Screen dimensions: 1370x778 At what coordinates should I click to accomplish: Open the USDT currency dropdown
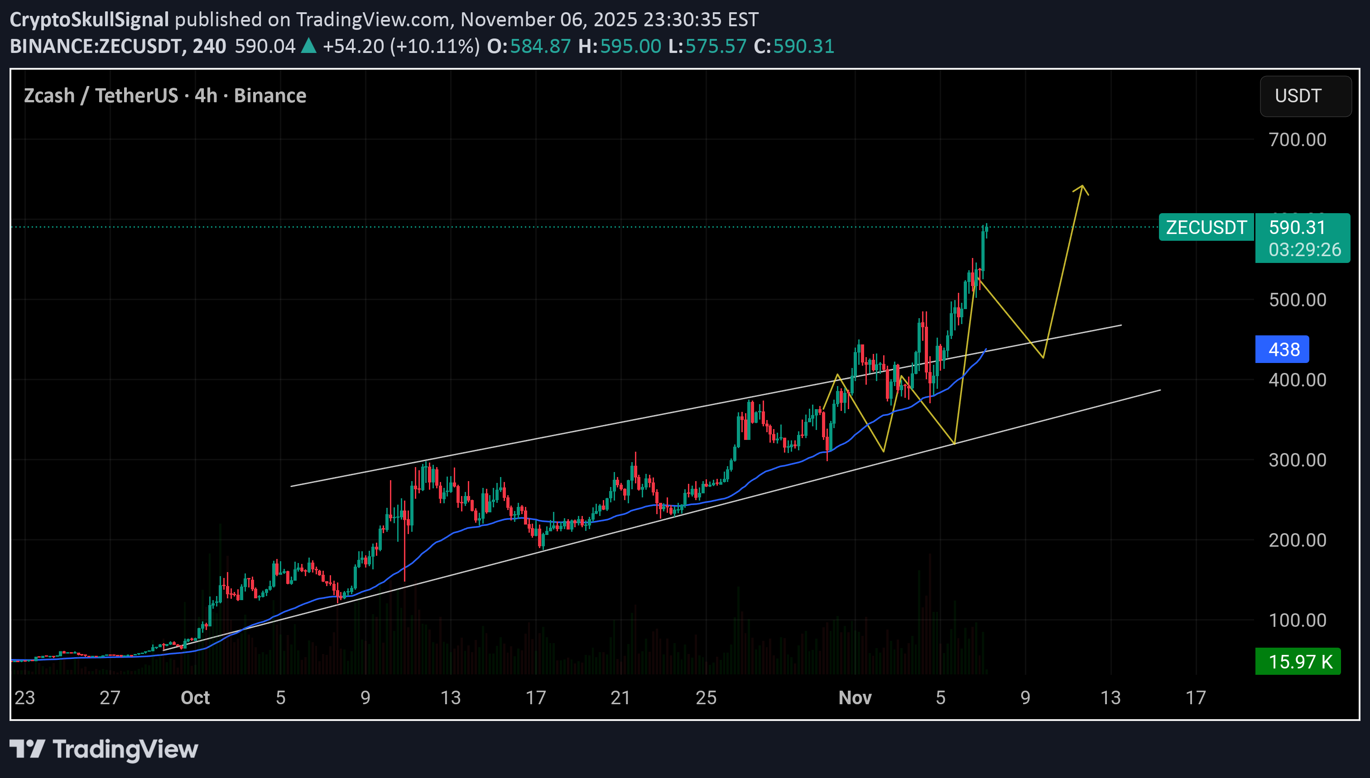[x=1305, y=96]
